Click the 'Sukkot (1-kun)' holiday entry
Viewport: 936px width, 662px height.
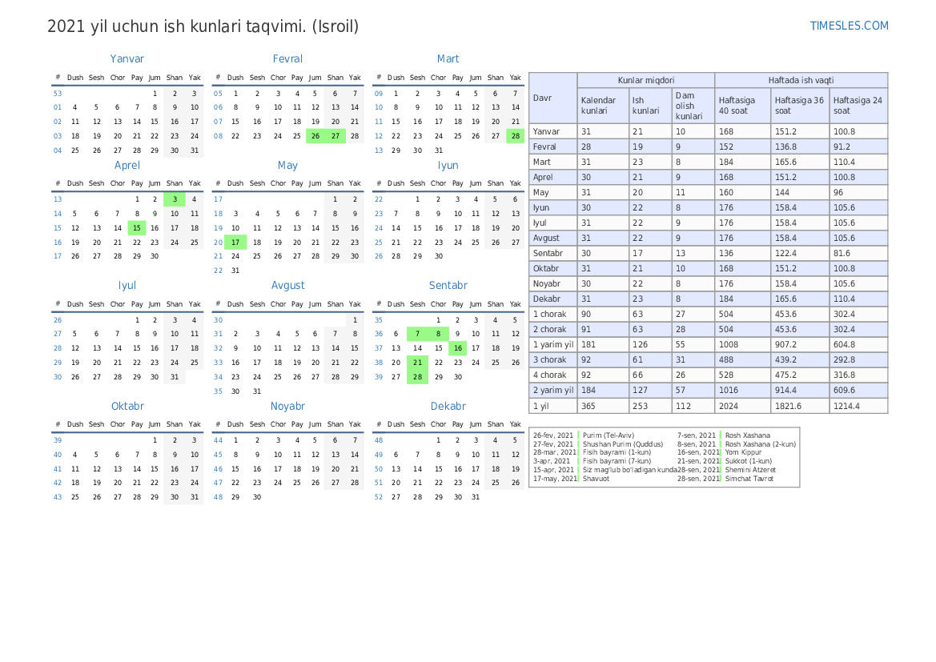click(749, 461)
